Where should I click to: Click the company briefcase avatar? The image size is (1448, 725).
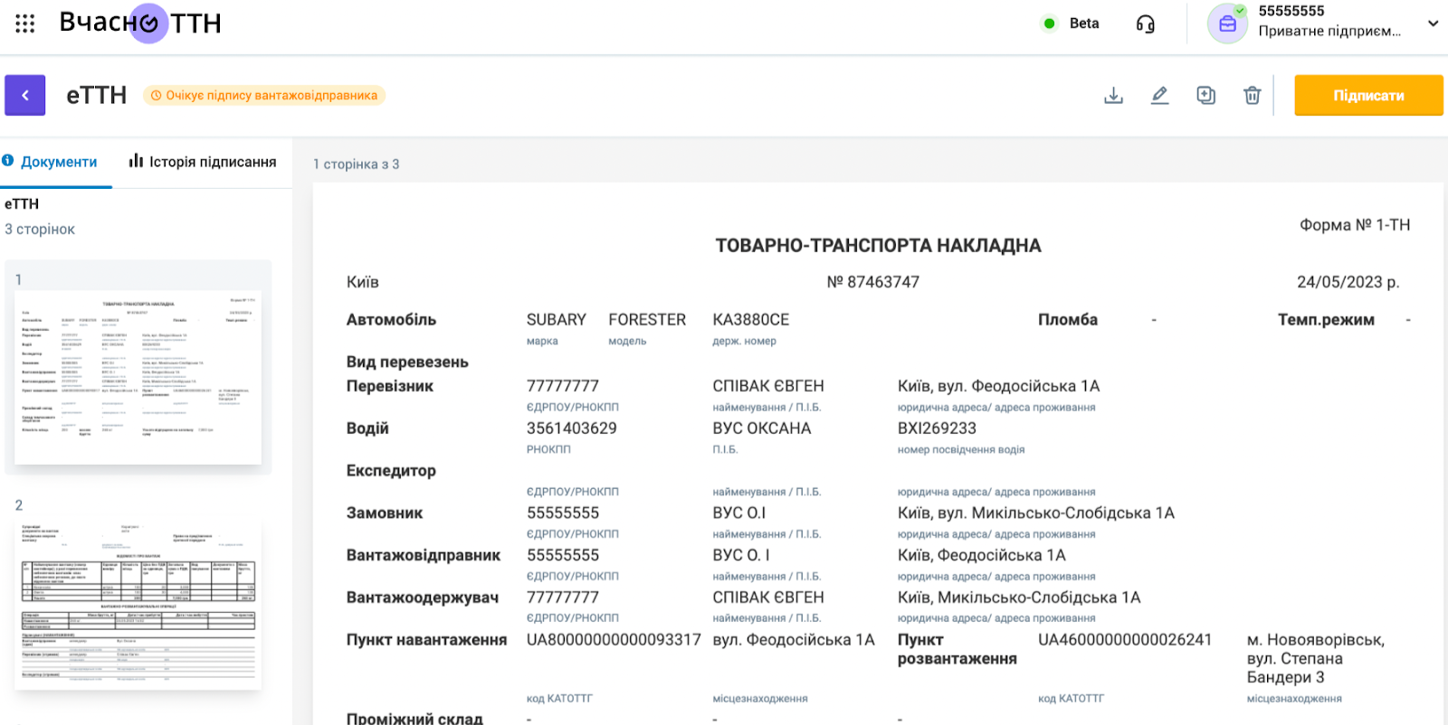click(x=1227, y=24)
